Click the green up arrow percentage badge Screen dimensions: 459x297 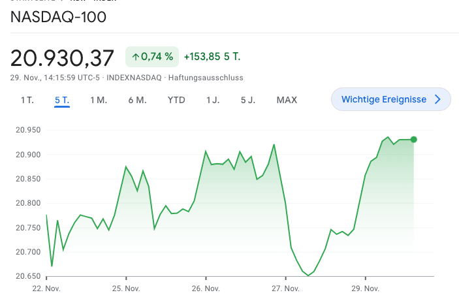tap(152, 57)
